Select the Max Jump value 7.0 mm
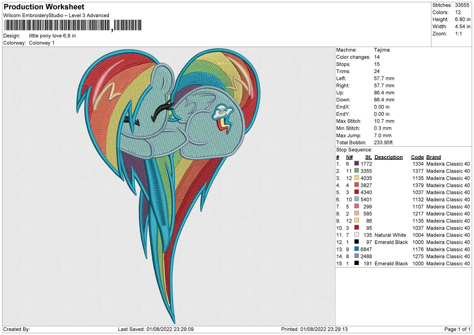Screen dimensions: 474x335 click(x=383, y=135)
